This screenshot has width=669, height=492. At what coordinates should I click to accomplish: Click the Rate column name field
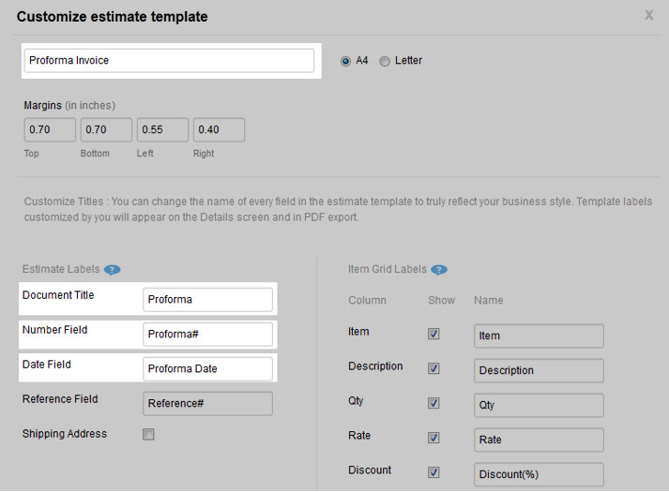(x=539, y=440)
